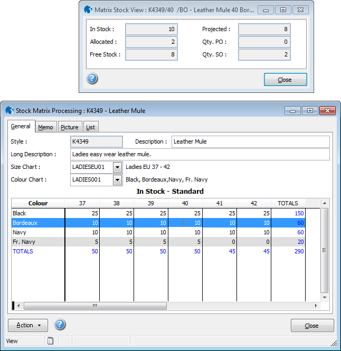
Task: Click the red X of Stock Matrix Processing
Action: 328,111
